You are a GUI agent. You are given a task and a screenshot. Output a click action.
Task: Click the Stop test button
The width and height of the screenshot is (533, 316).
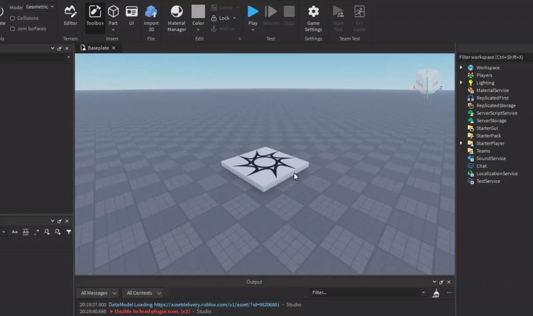pyautogui.click(x=289, y=15)
